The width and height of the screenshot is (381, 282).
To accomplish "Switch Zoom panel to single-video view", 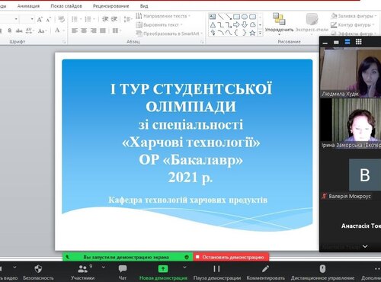I will (336, 42).
